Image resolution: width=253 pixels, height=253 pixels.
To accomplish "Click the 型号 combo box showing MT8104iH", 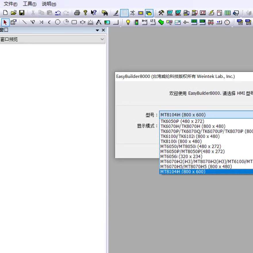I will 206,115.
